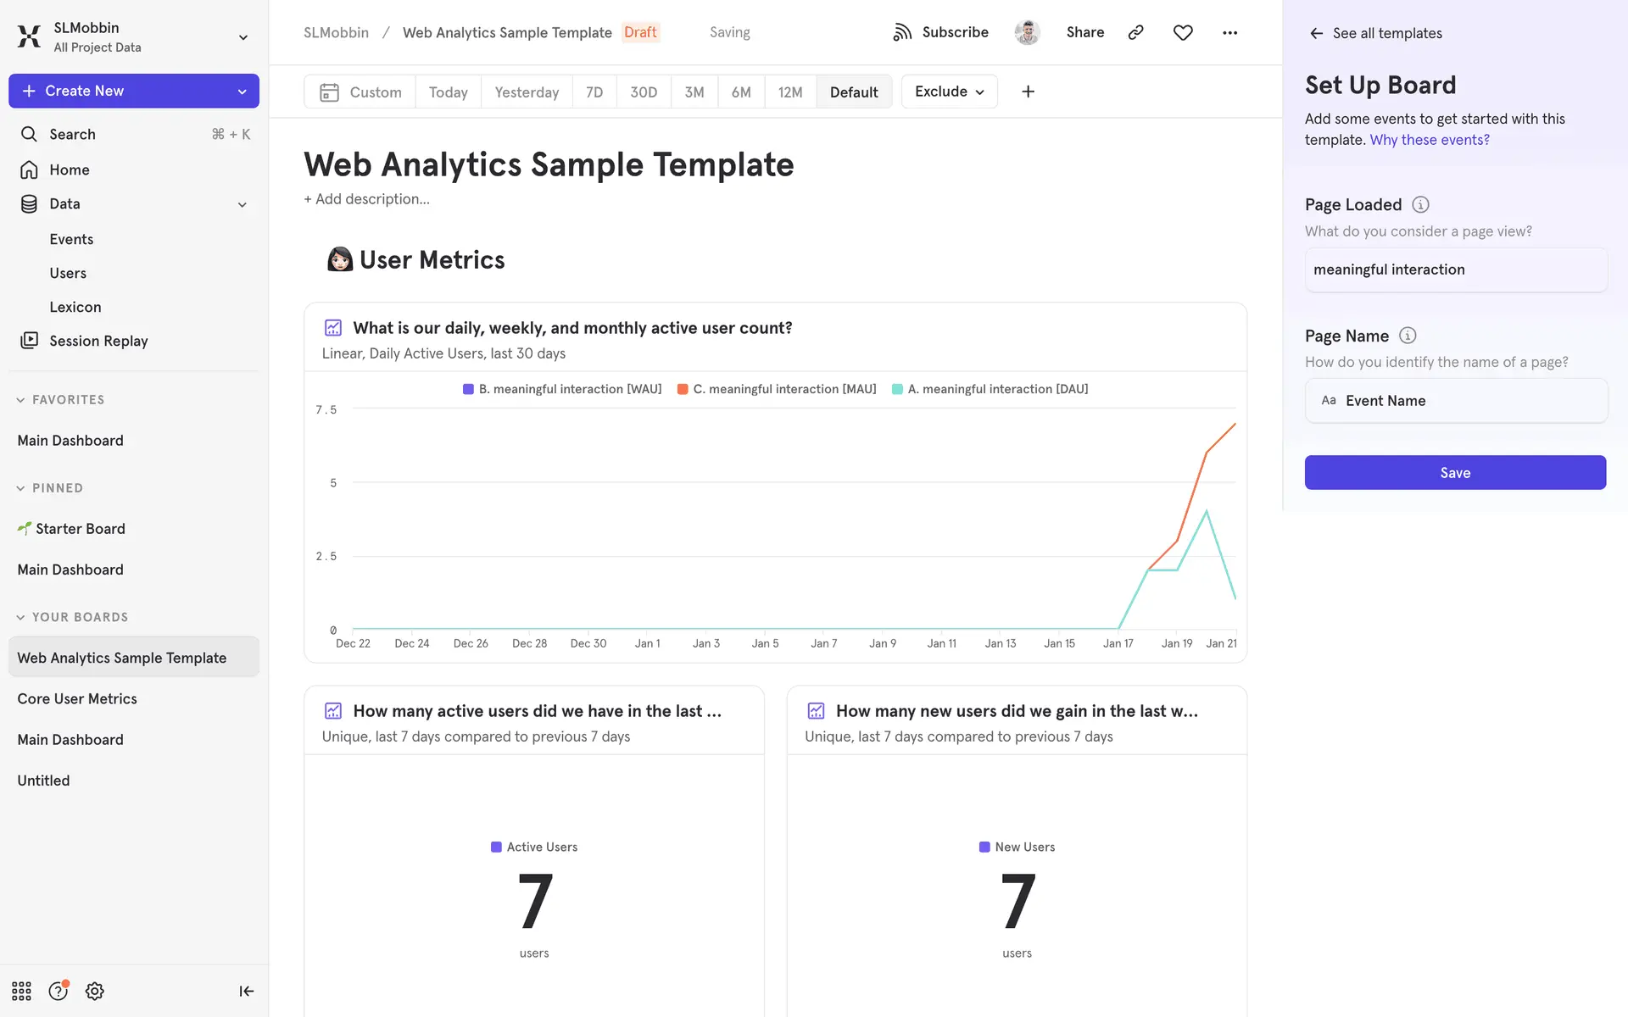Click the plus icon to add a filter
1628x1017 pixels.
1028,92
